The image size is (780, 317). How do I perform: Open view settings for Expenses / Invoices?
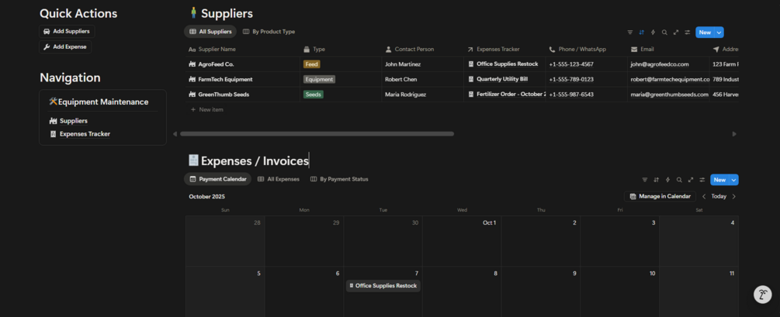click(x=702, y=180)
